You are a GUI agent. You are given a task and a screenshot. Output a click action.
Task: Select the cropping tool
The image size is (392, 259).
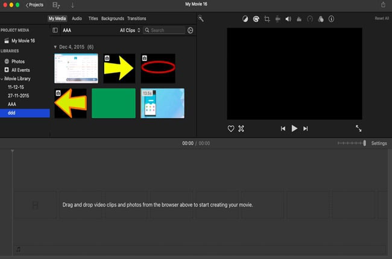point(267,19)
